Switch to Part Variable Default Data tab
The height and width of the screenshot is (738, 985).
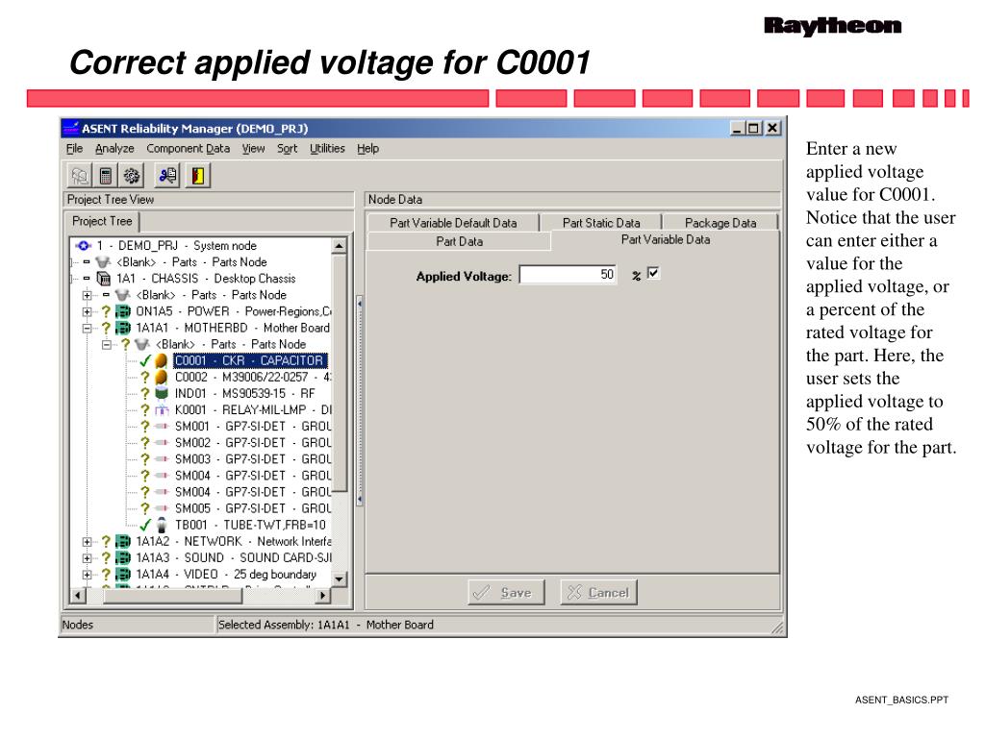(x=453, y=223)
